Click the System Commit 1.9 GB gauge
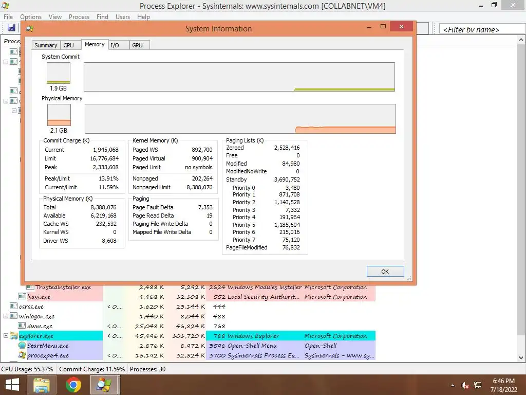 tap(59, 73)
